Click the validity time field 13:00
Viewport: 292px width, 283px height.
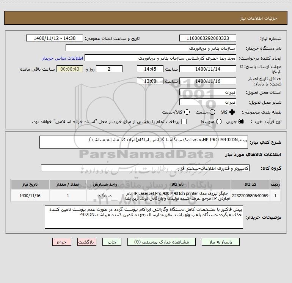click(150, 81)
